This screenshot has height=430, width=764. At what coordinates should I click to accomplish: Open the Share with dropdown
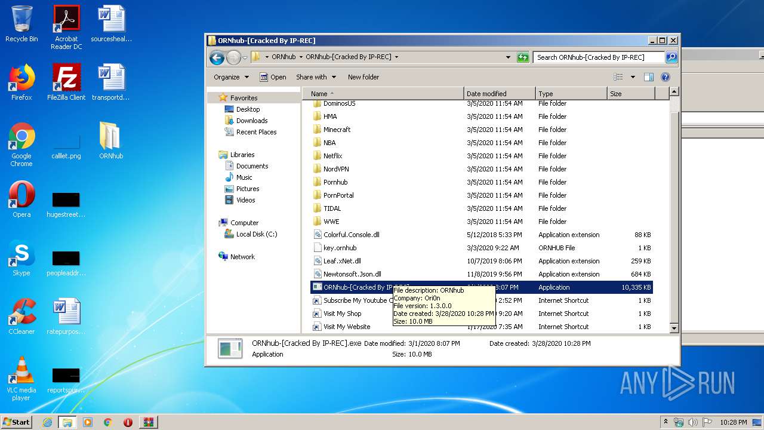316,77
